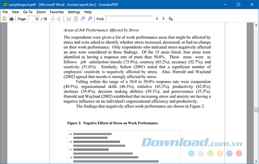The height and width of the screenshot is (164, 259).
Task: Click the vertical scrollbar thumb
Action: 256,110
